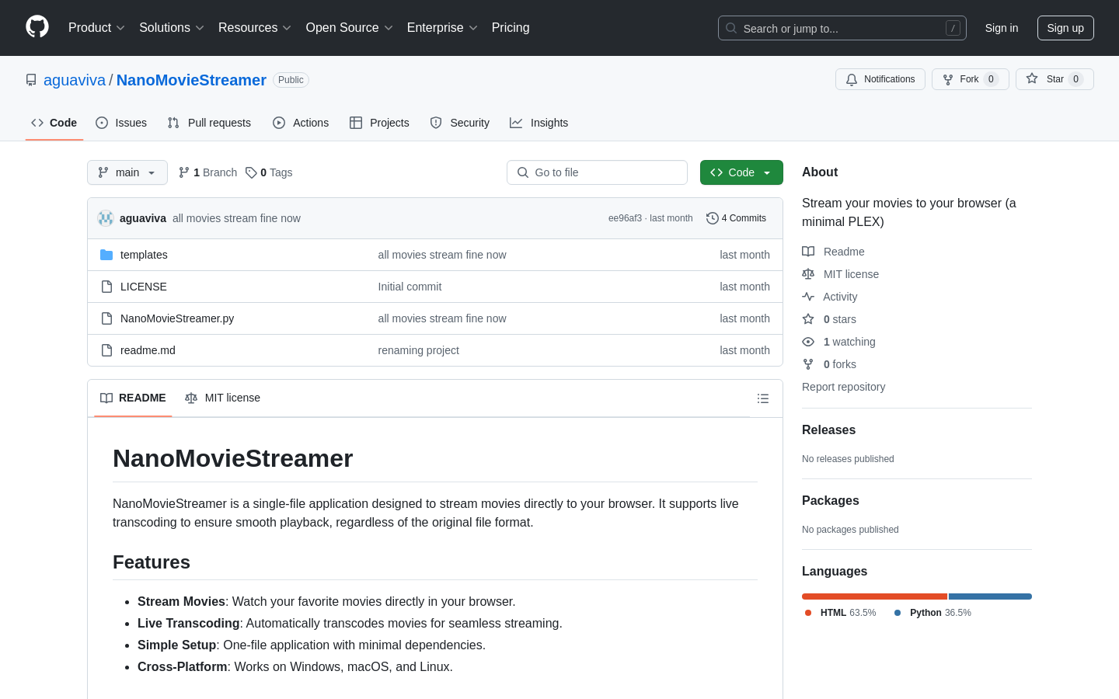Click the LICENSE file icon
This screenshot has width=1119, height=699.
[x=106, y=287]
